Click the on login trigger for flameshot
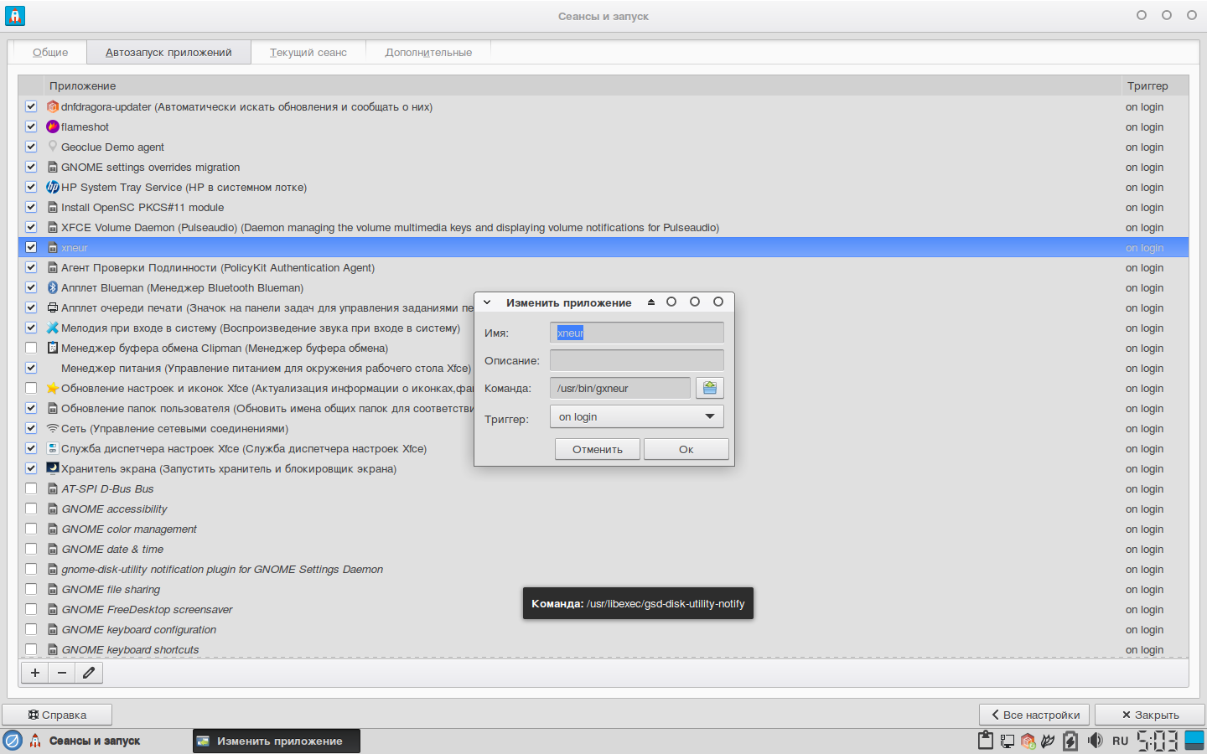 (x=1144, y=127)
